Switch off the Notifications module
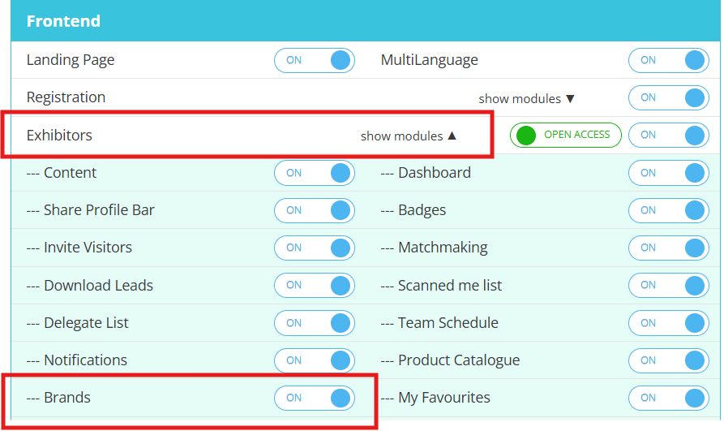The height and width of the screenshot is (431, 724). pyautogui.click(x=315, y=360)
